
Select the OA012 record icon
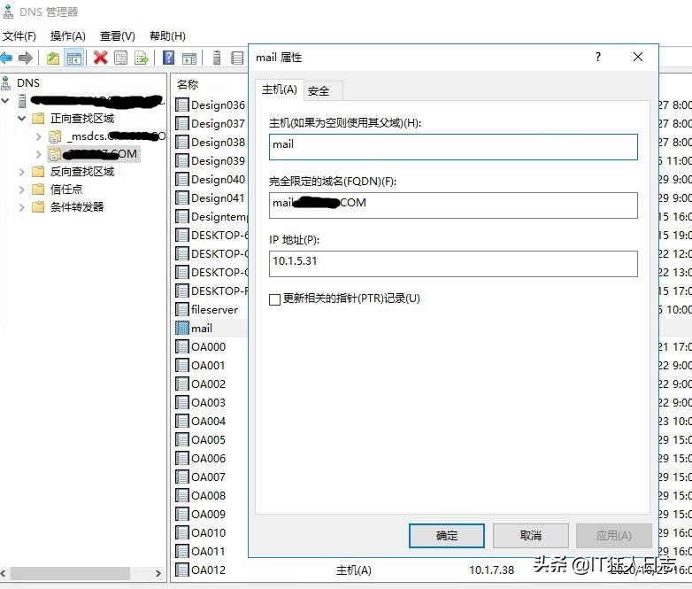pyautogui.click(x=181, y=570)
